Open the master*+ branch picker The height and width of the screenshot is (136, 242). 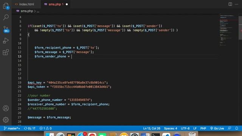[12, 128]
